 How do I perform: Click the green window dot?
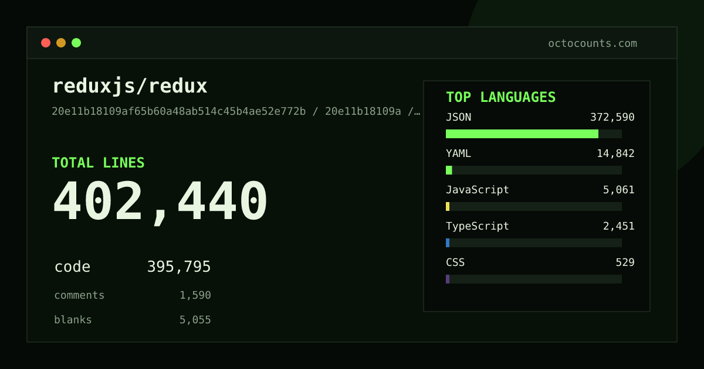pyautogui.click(x=76, y=43)
